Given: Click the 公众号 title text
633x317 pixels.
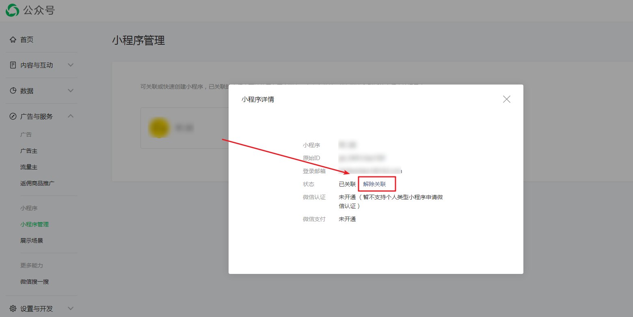Looking at the screenshot, I should [x=39, y=10].
